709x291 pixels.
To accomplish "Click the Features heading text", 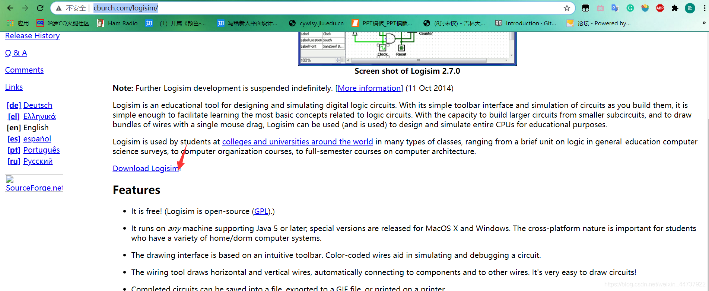I will click(x=137, y=190).
